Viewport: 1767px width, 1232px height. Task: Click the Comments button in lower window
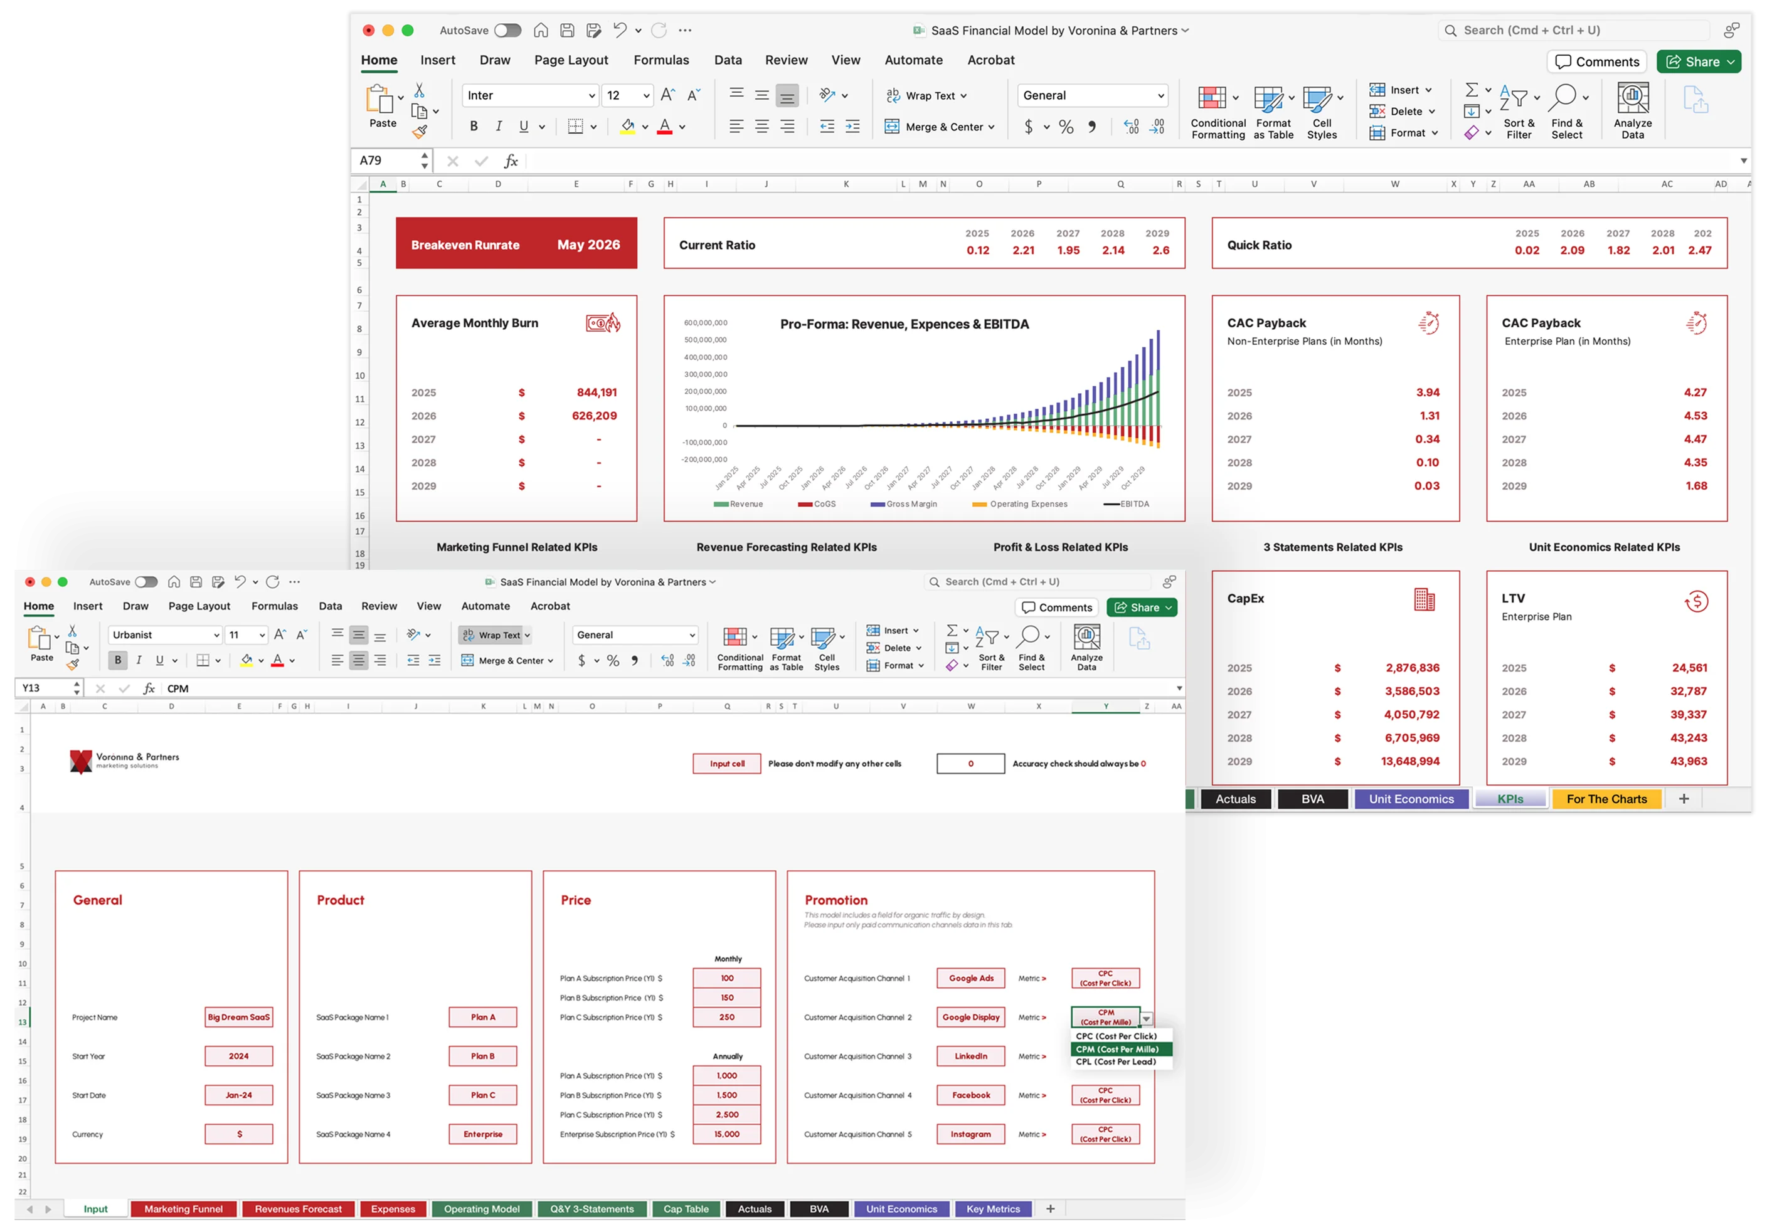(1057, 608)
